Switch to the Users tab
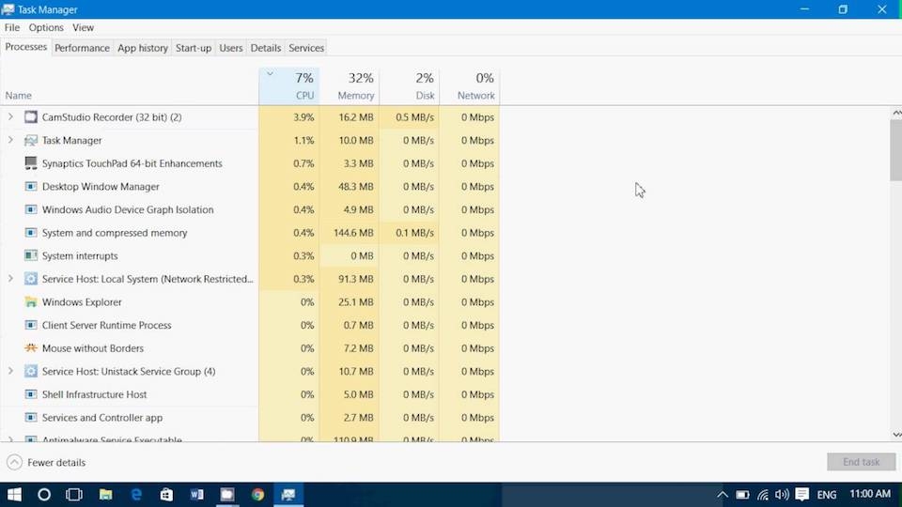 (231, 48)
